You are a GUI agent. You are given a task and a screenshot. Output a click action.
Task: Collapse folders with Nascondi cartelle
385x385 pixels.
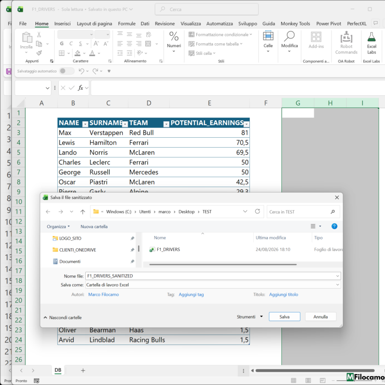click(x=63, y=317)
